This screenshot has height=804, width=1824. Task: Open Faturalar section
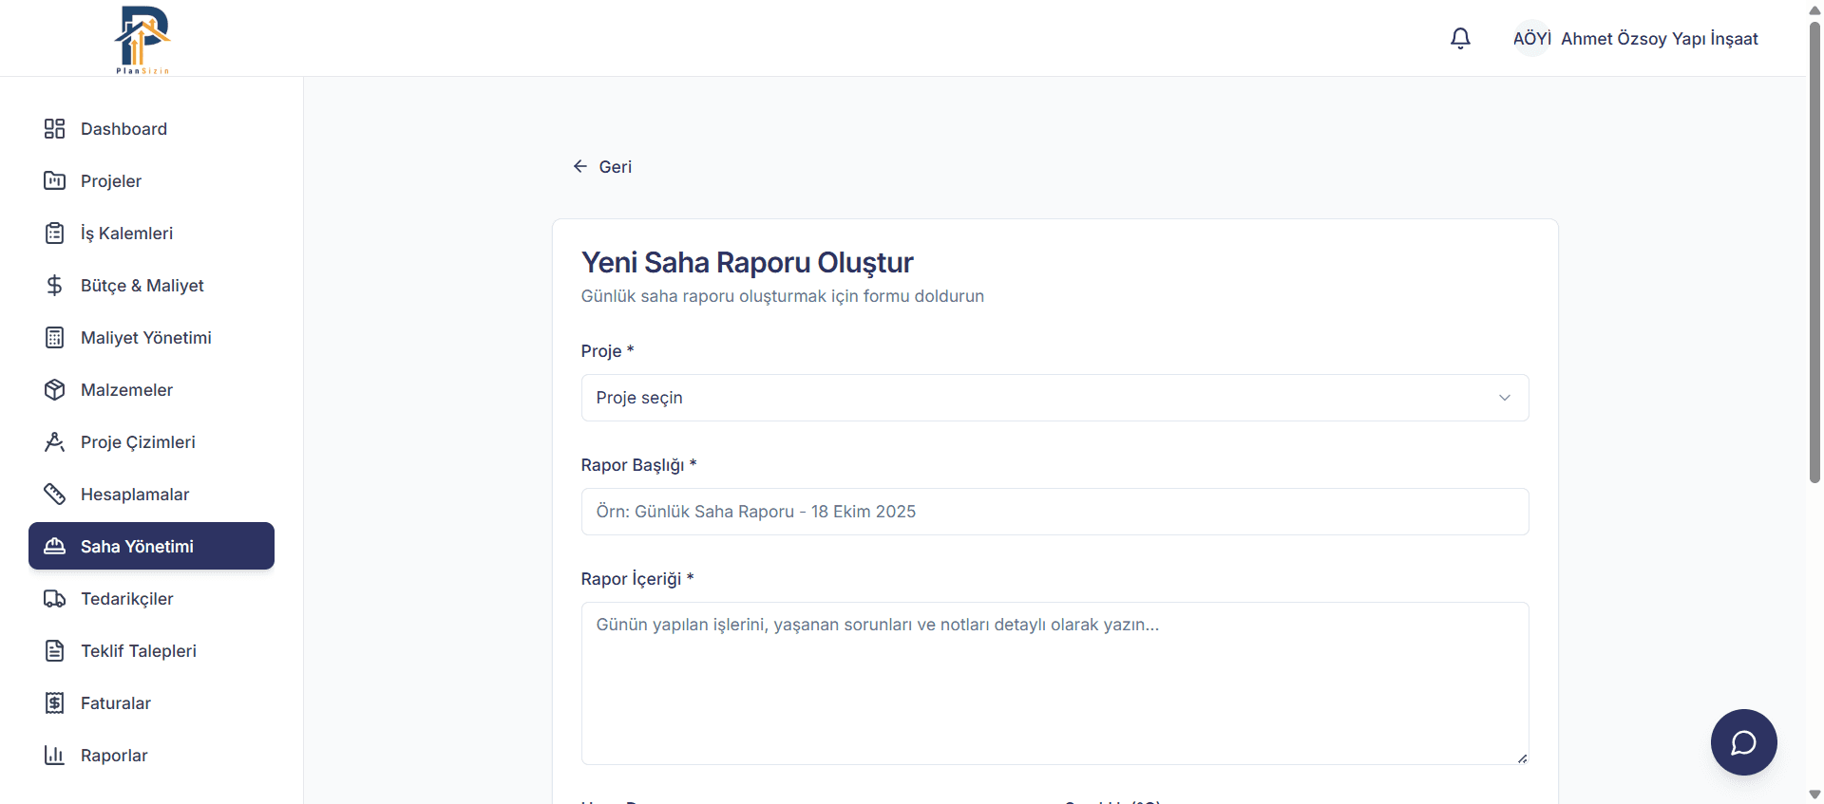[151, 703]
